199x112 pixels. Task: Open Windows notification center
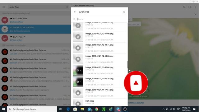194,109
